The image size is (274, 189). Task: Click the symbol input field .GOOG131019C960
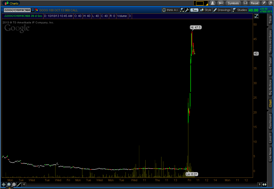point(17,10)
